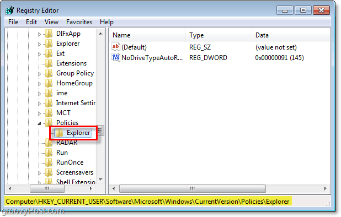The width and height of the screenshot is (341, 217).
Task: Expand the Ext key
Action: click(x=39, y=54)
